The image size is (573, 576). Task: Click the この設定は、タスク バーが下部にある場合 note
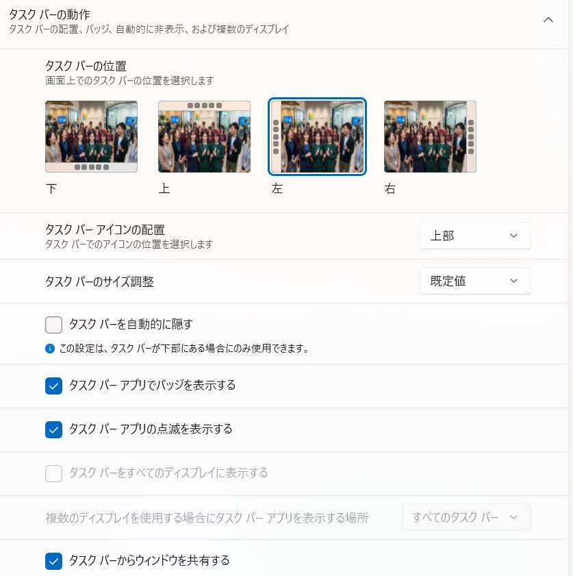coord(184,348)
